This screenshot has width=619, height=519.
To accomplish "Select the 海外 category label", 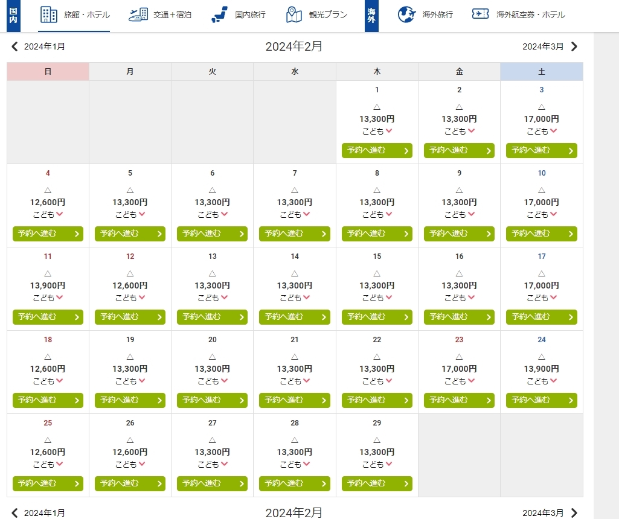I will (371, 15).
